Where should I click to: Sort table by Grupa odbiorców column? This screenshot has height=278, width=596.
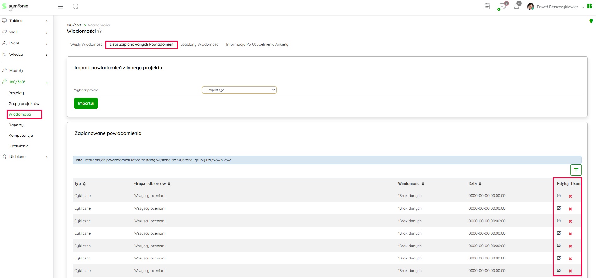(152, 184)
